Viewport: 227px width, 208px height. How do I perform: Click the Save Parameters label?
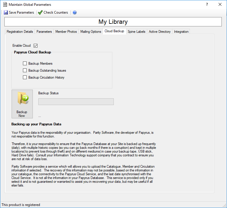21,12
